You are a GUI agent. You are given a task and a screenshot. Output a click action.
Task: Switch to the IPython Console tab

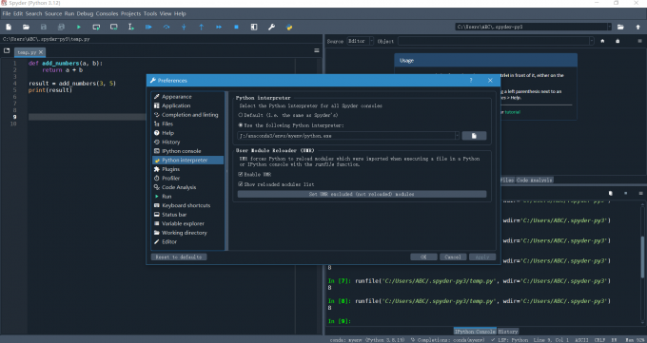pyautogui.click(x=475, y=332)
